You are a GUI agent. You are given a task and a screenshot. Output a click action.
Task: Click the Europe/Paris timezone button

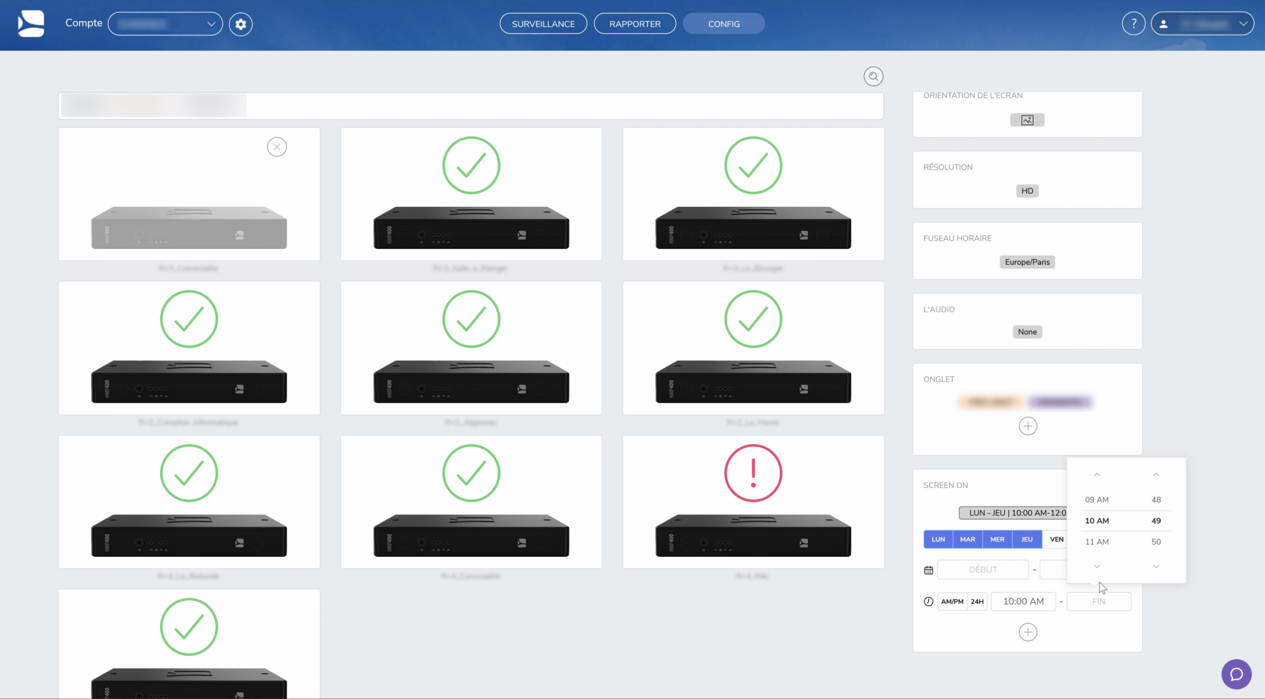tap(1027, 262)
